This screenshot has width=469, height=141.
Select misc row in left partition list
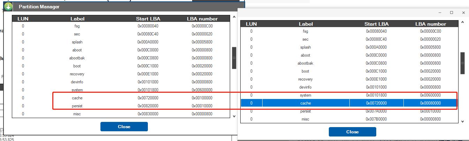coord(121,114)
